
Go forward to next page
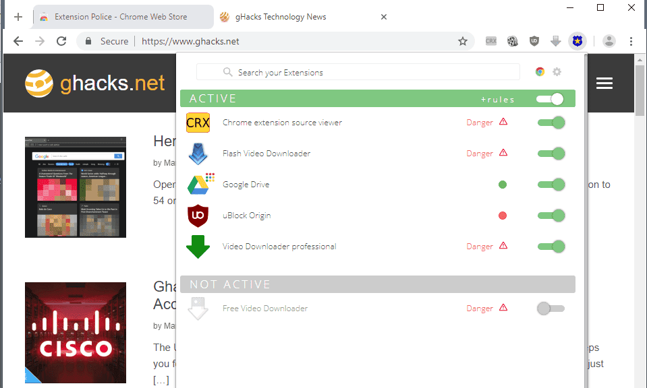40,41
